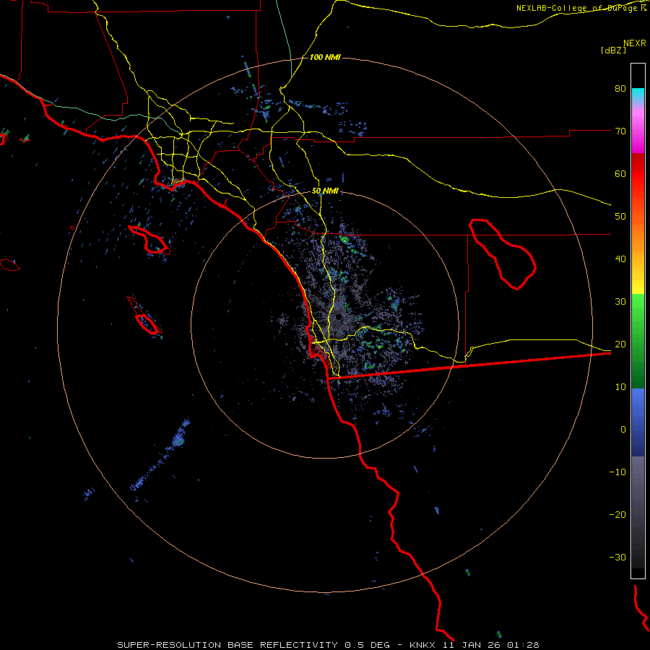The image size is (650, 650).
Task: Pick the blue segment of the color bar
Action: coord(638,422)
